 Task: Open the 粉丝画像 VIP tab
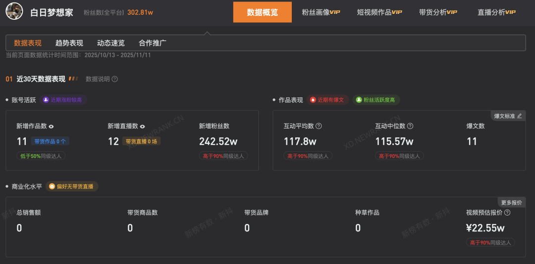coord(321,12)
